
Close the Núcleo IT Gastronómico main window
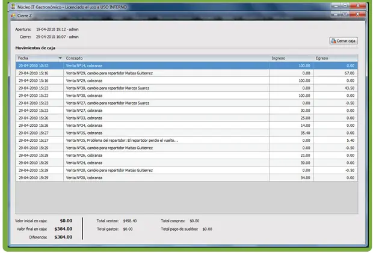pyautogui.click(x=358, y=5)
